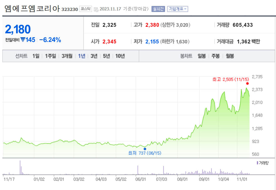Click the blue 최저 737 low marker dot
The height and width of the screenshot is (190, 276).
[x=145, y=149]
